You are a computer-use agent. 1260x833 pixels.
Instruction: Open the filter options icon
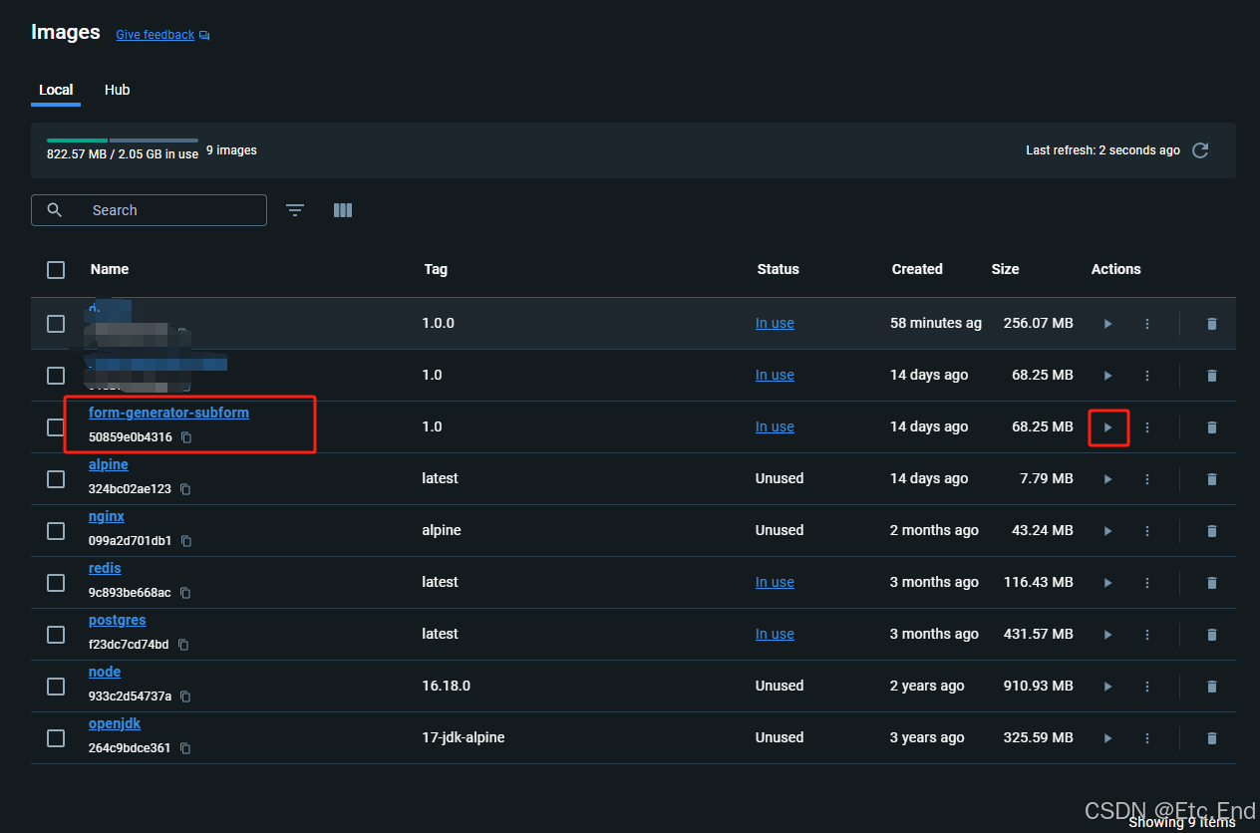[295, 210]
